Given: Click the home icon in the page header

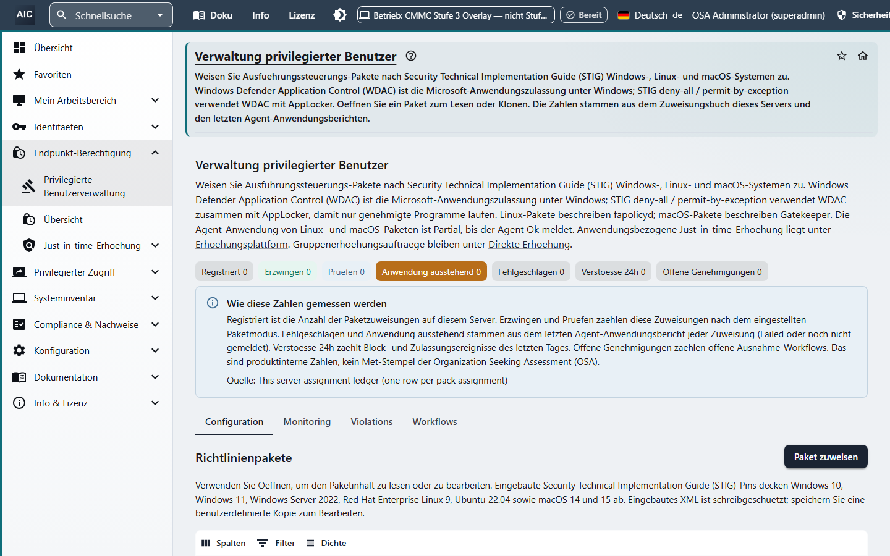Looking at the screenshot, I should click(863, 56).
